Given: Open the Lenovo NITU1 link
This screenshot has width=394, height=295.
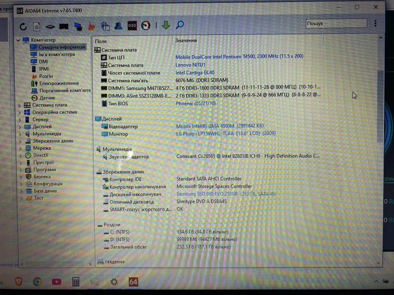Looking at the screenshot, I should (190, 65).
